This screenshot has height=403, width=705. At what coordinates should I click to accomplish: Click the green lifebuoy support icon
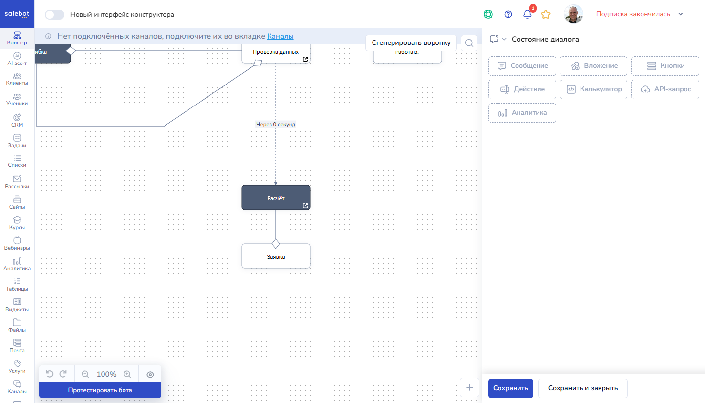488,14
